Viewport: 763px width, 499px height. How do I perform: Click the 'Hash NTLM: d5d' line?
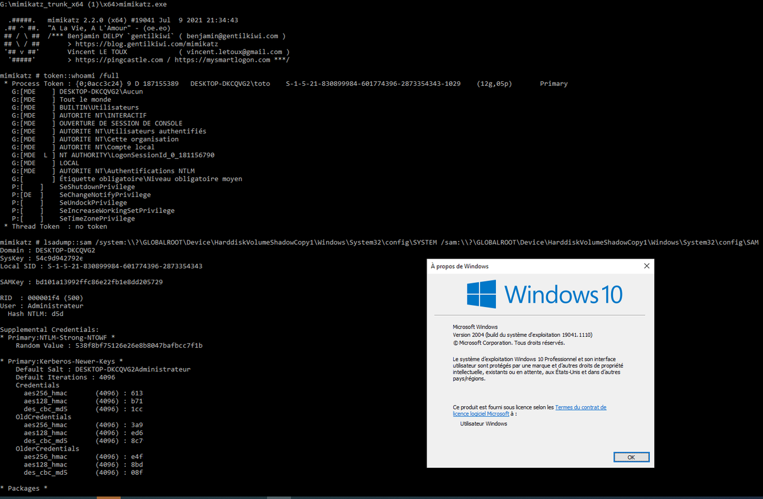[x=36, y=314]
